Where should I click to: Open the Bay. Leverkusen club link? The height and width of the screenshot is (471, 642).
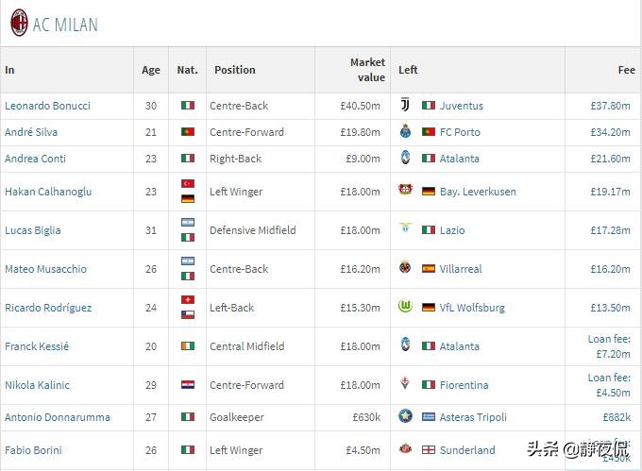click(478, 192)
